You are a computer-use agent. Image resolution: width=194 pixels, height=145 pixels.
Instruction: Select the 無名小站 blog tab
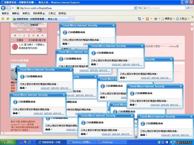click(40, 19)
